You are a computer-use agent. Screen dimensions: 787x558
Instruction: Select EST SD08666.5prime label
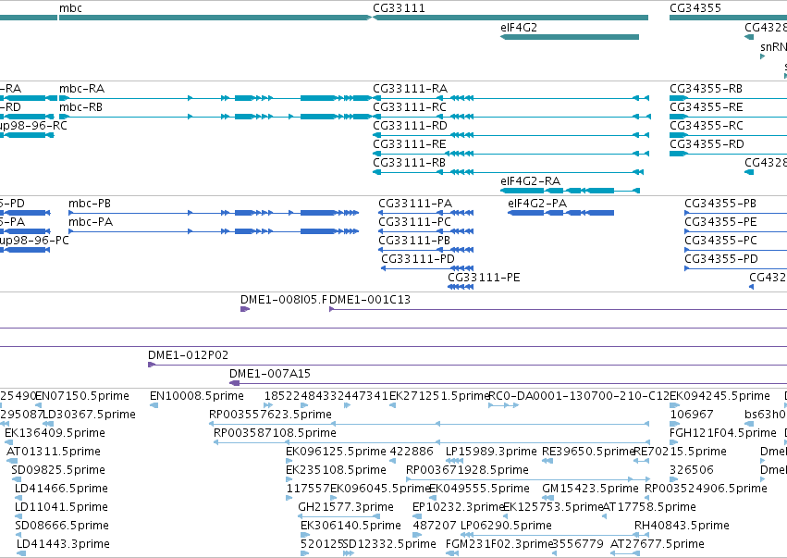[x=62, y=526]
